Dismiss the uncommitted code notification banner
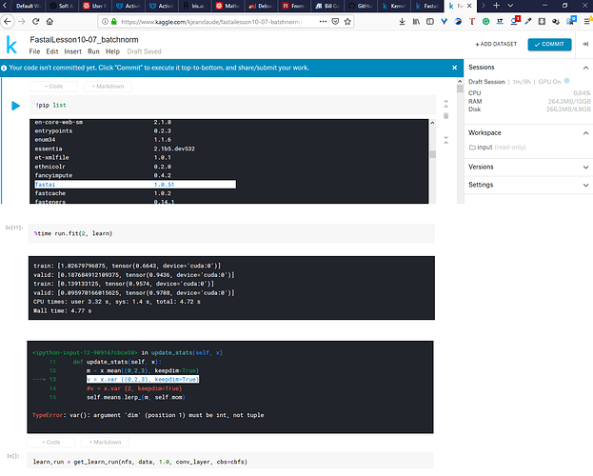Screen dimensions: 593x476 coord(455,69)
